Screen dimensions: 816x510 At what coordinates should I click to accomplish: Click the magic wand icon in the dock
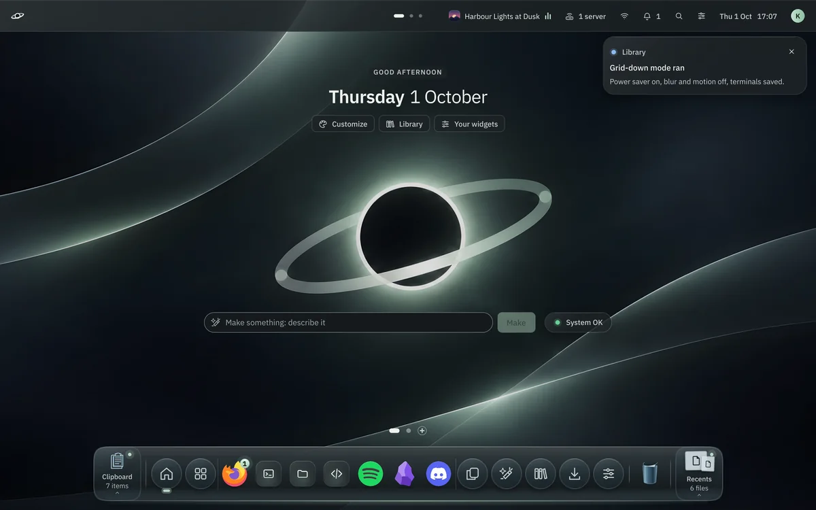tap(507, 473)
